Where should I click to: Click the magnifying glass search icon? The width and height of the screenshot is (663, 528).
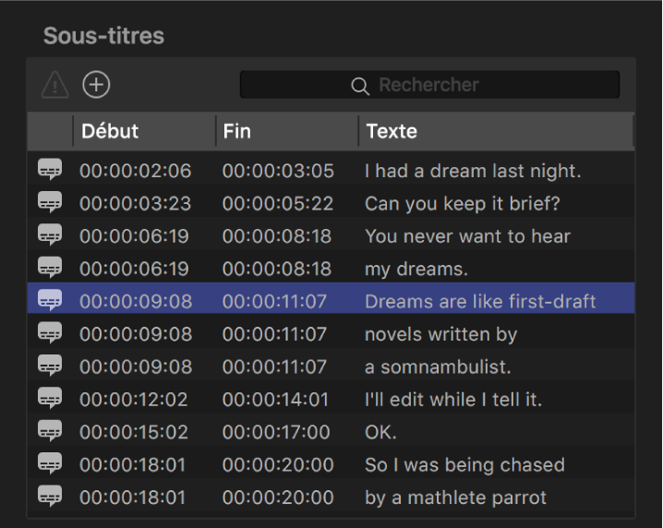click(x=360, y=86)
